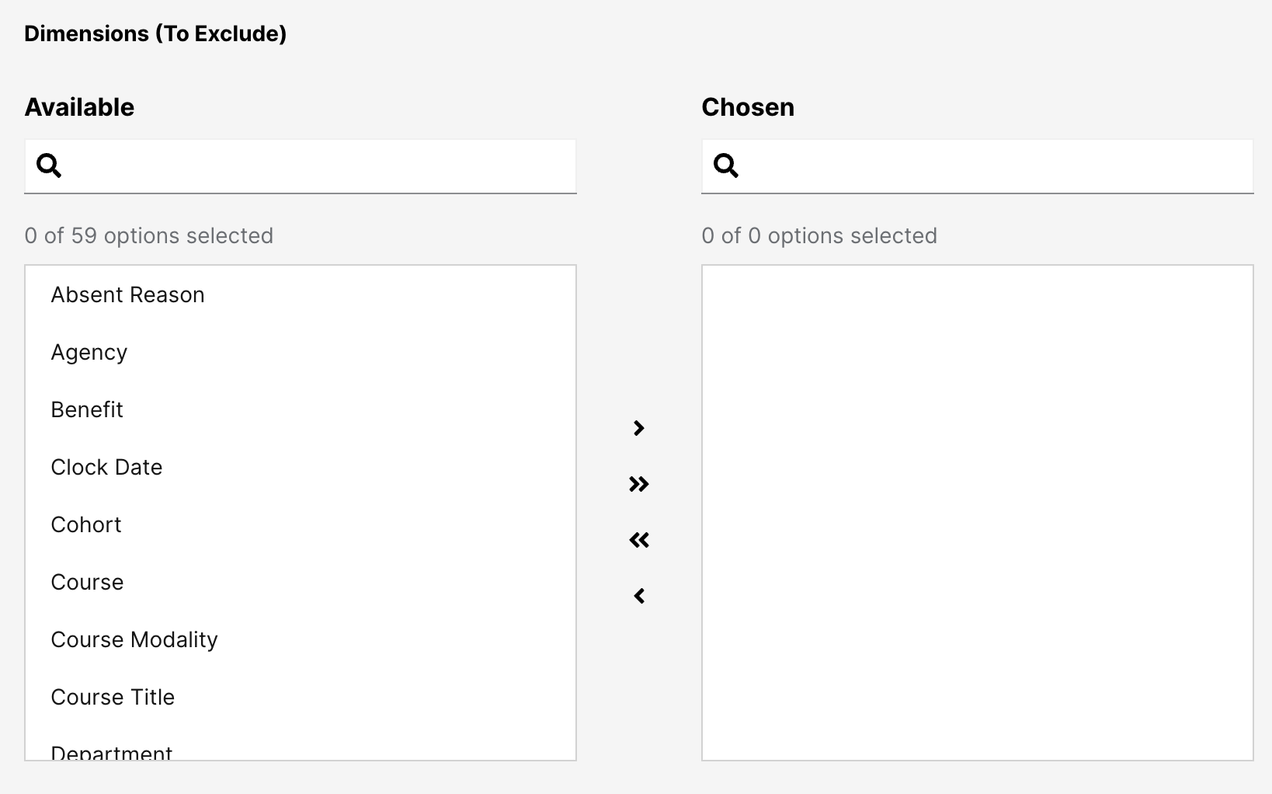Click the move all left double arrow
Viewport: 1272px width, 794px height.
(x=638, y=540)
